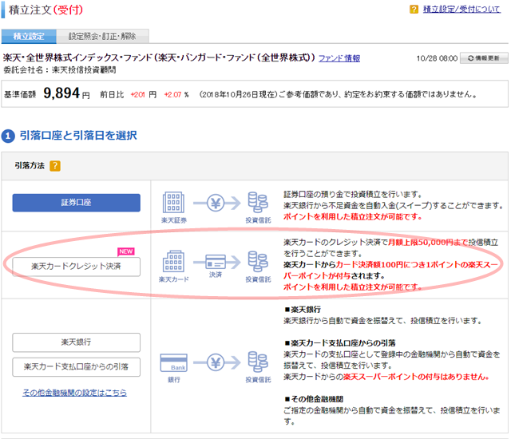This screenshot has height=439, width=511.
Task: Click the 銀行 Bank card icon
Action: [x=174, y=363]
